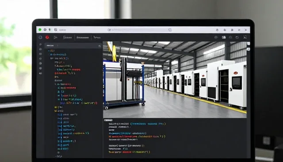The height and width of the screenshot is (162, 283).
Task: Click the flag-shaped run icon beside the red button
Action: 55,37
